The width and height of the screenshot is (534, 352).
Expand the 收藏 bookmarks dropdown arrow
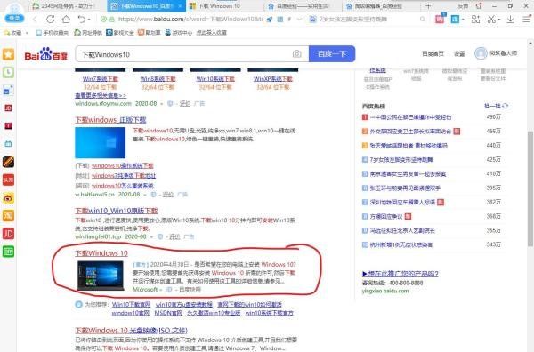pyautogui.click(x=27, y=33)
